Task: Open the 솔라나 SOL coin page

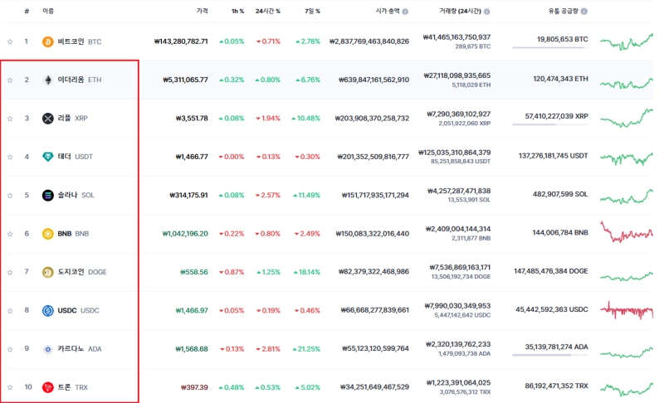Action: pyautogui.click(x=76, y=196)
